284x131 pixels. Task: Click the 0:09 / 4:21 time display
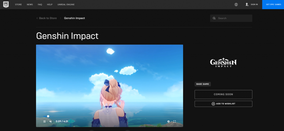(x=62, y=121)
